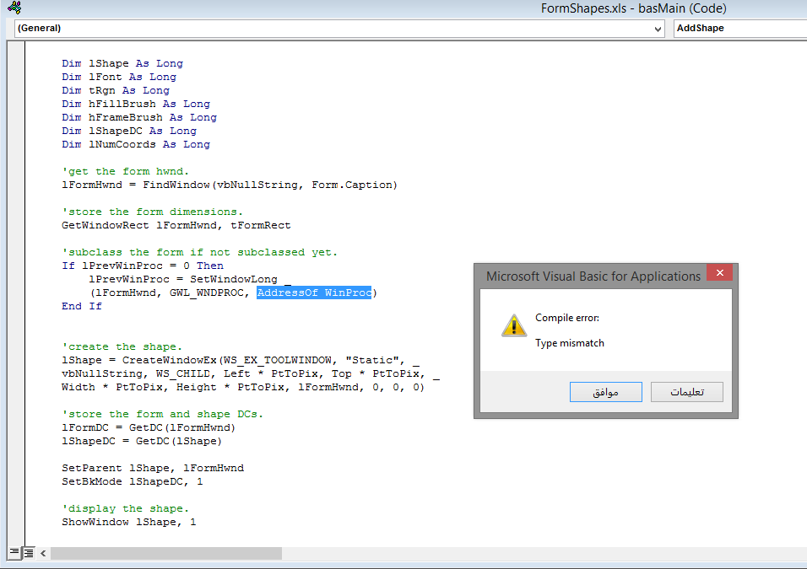The image size is (807, 569).
Task: Open the (General) object dropdown
Action: (x=339, y=29)
